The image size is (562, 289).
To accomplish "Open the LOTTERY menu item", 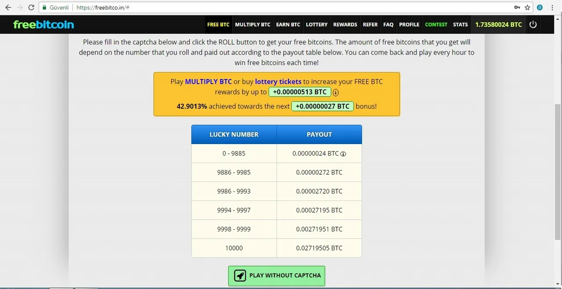I will (317, 25).
